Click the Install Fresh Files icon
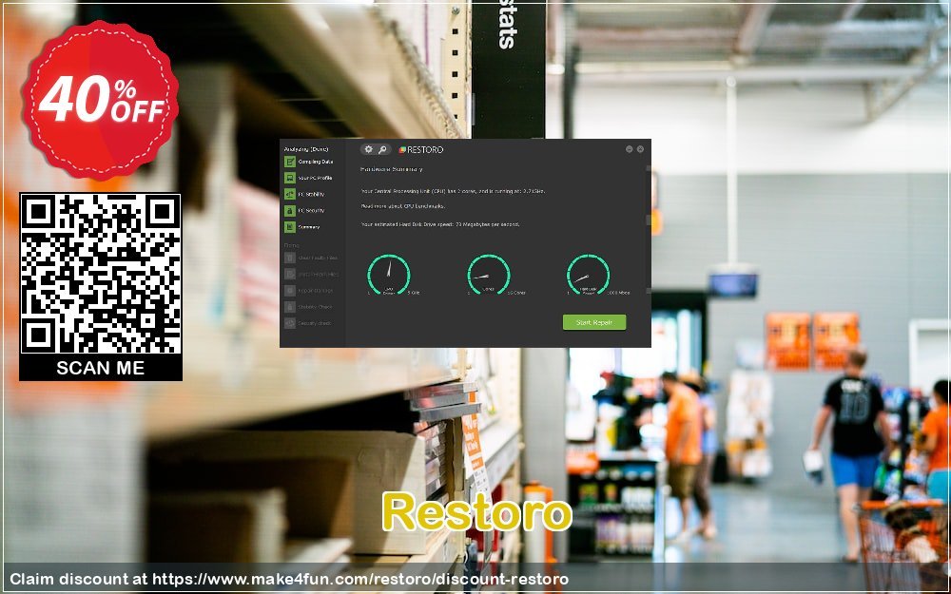The image size is (951, 594). click(x=290, y=275)
